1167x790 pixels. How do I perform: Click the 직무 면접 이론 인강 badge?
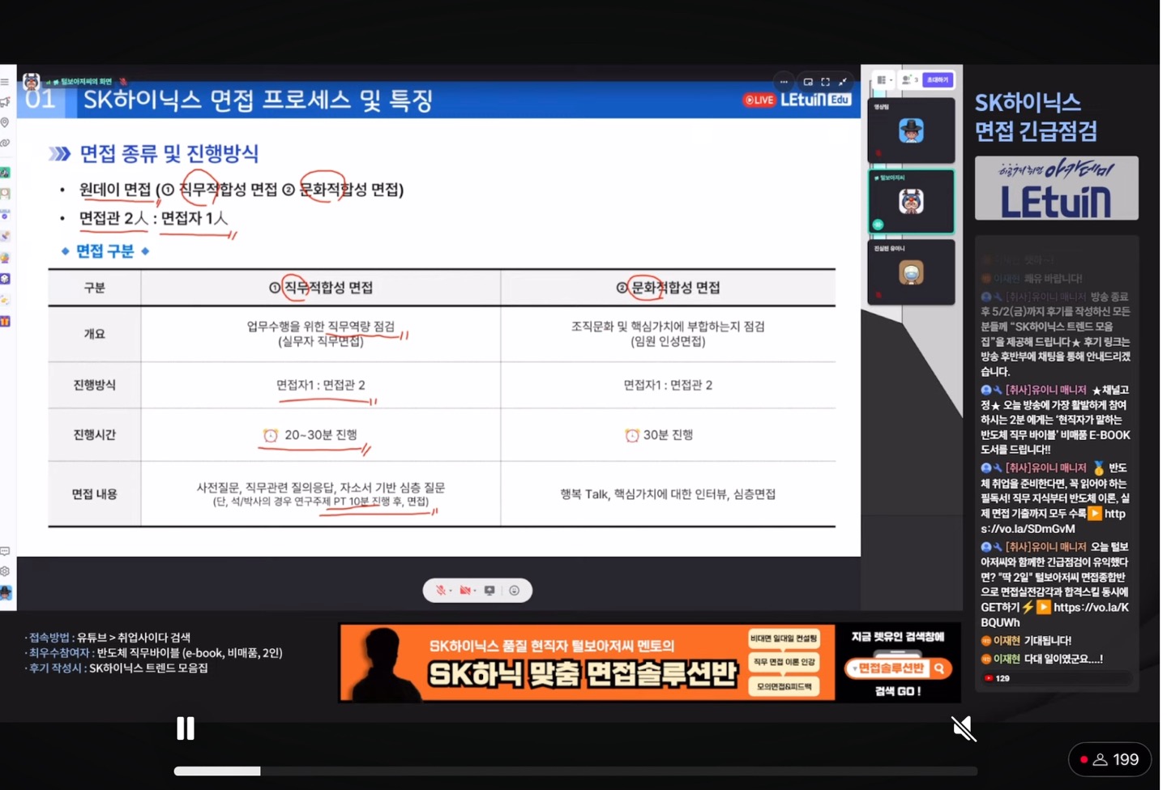click(x=784, y=662)
